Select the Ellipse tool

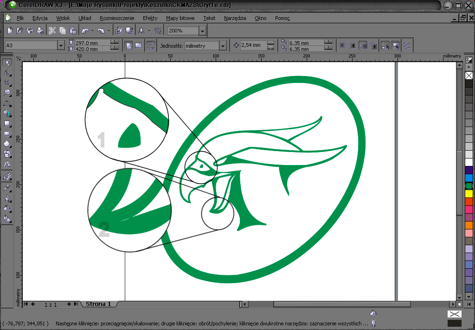click(x=7, y=134)
